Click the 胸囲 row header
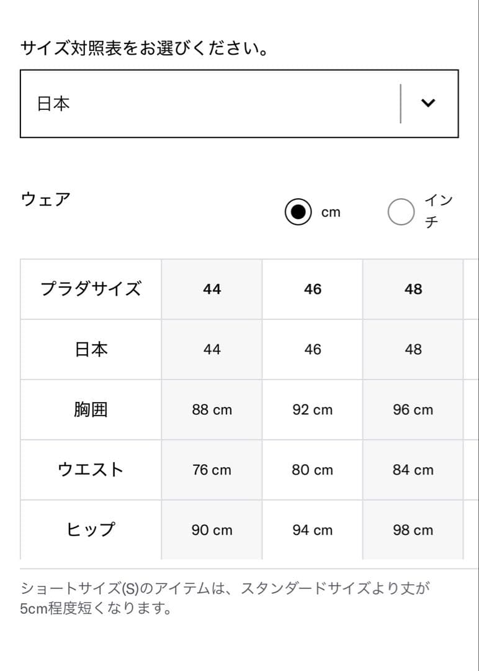 click(91, 410)
